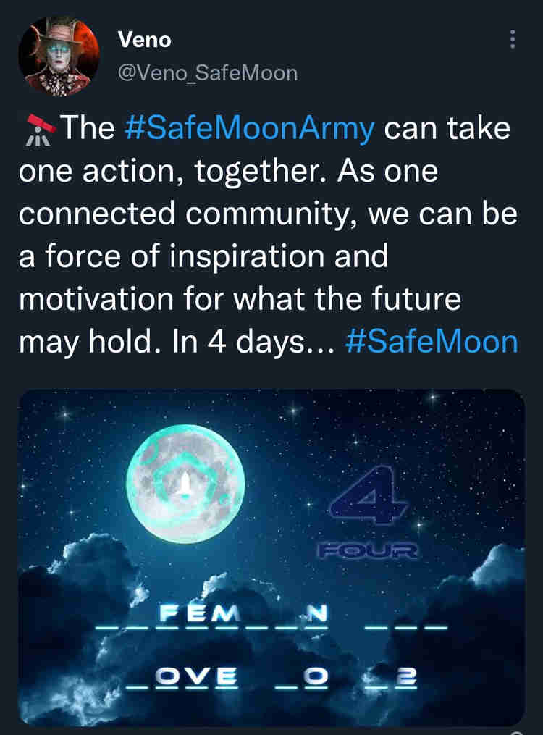
Task: Click the letter N on the top puzzle row
Action: tap(316, 614)
